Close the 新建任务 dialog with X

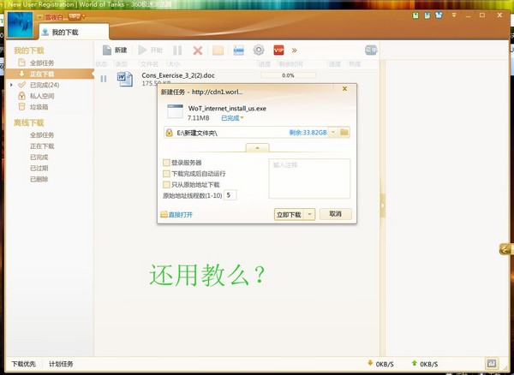point(344,89)
